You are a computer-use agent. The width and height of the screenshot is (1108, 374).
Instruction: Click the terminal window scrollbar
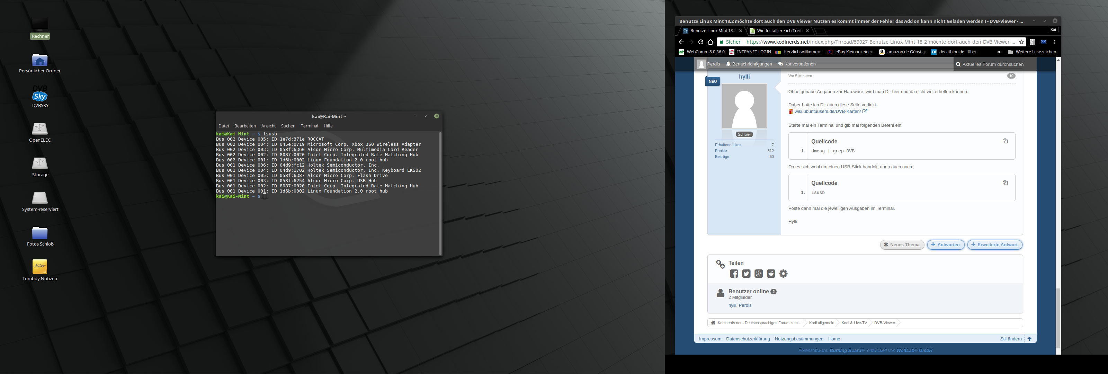point(440,193)
